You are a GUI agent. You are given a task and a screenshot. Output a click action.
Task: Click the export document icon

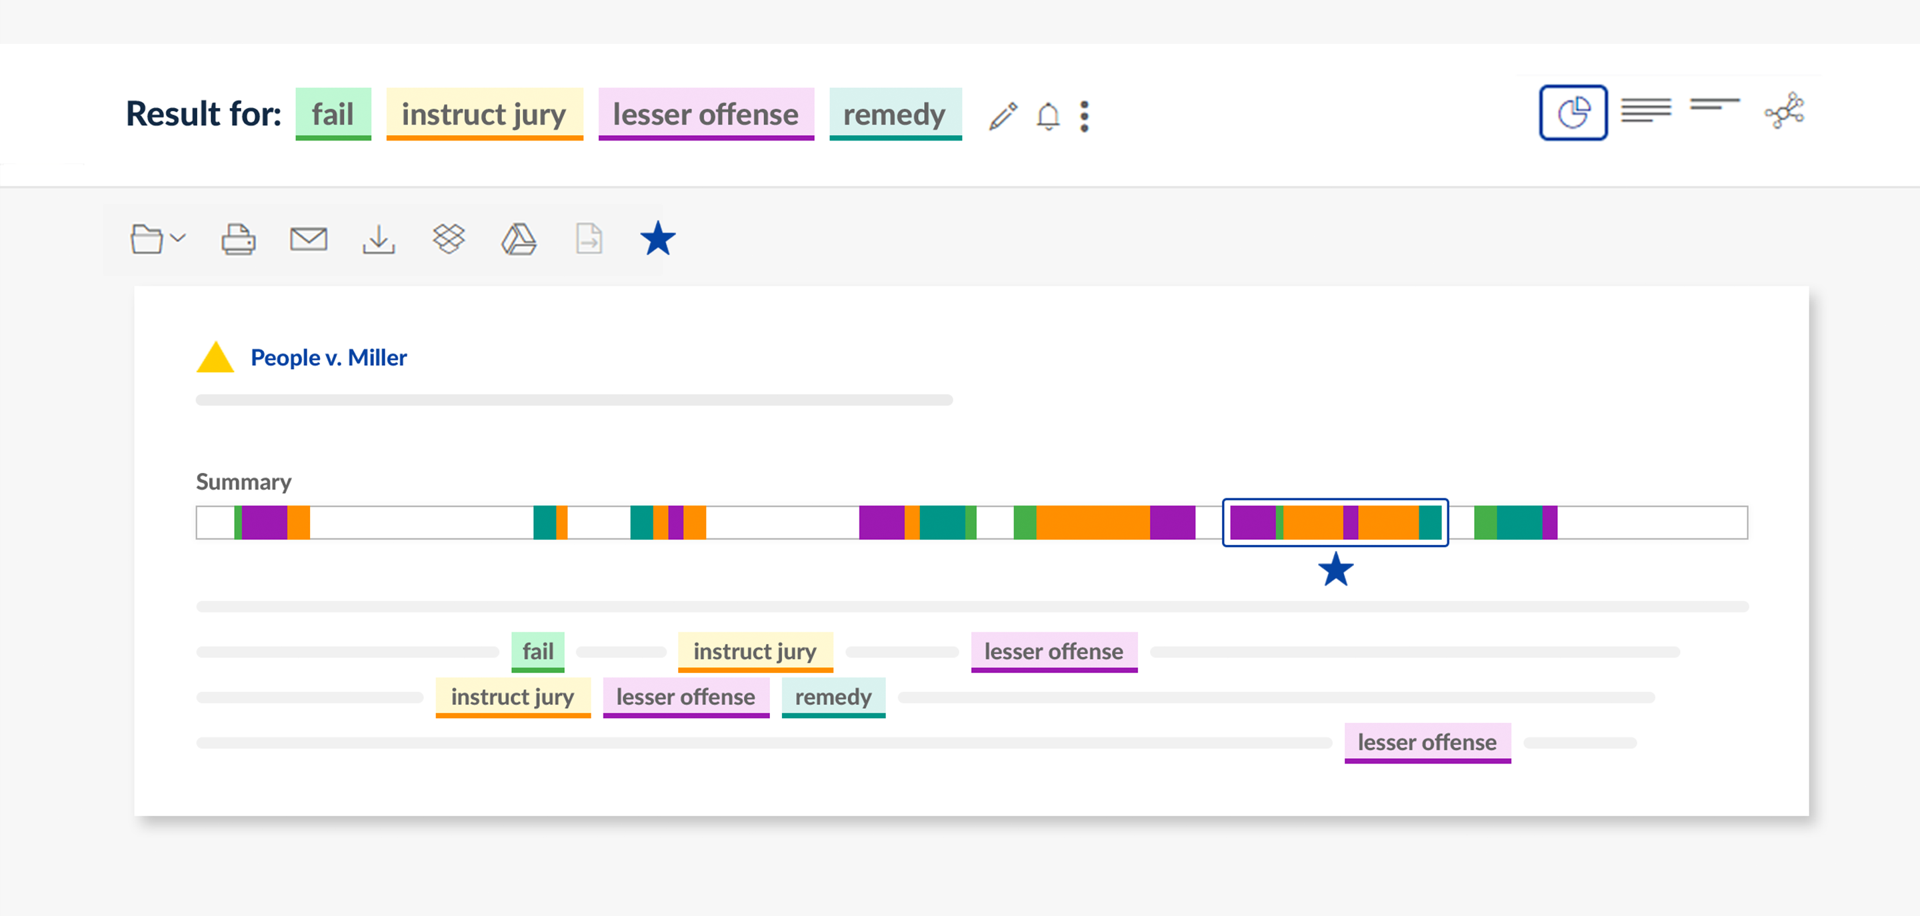589,238
